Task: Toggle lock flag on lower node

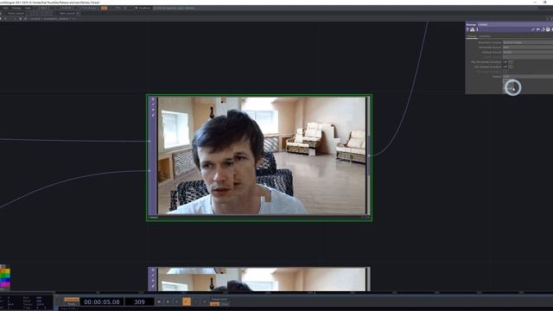Action: (153, 286)
